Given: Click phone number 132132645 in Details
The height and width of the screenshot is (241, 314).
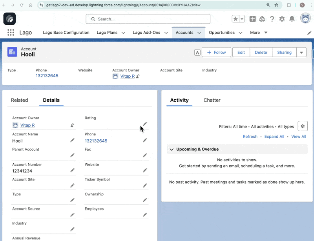Looking at the screenshot, I should click(x=96, y=141).
